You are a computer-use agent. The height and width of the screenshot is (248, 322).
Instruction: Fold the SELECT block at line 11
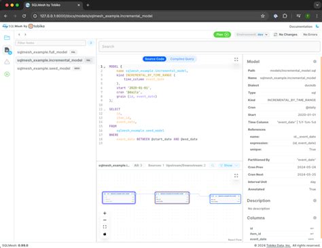pos(105,109)
